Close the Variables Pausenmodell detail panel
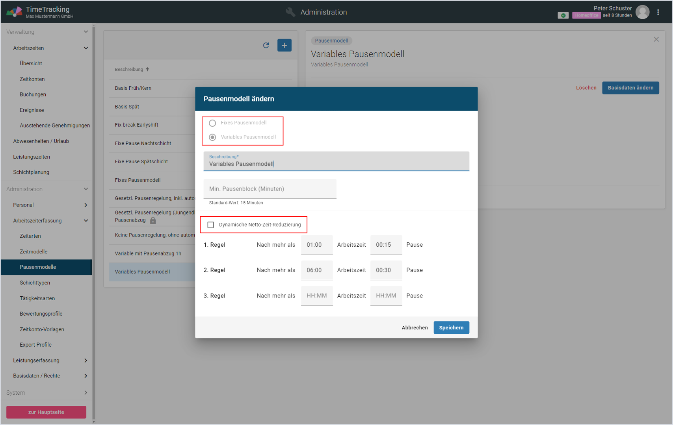 click(656, 39)
